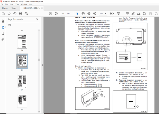The image size is (159, 114).
Task: Click the scrolling mode toolbar icon
Action: [118, 14]
